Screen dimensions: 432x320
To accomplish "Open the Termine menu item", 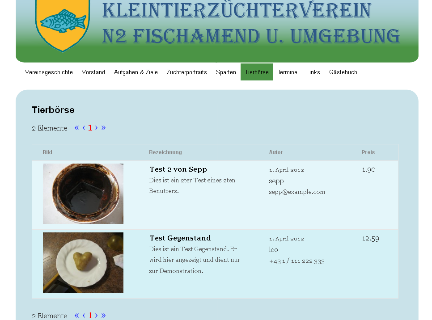I will pos(288,72).
